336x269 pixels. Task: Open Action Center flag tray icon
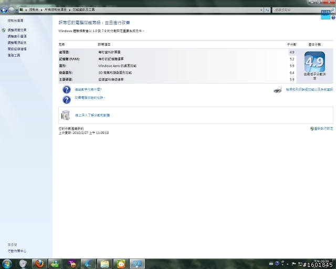pyautogui.click(x=294, y=264)
